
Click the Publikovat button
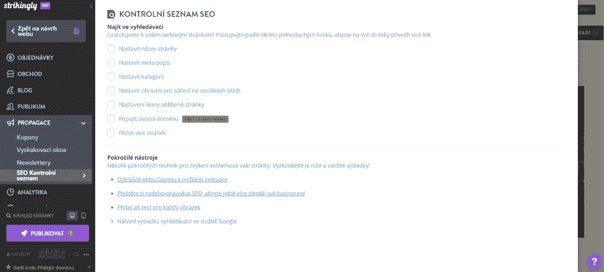[x=48, y=233]
